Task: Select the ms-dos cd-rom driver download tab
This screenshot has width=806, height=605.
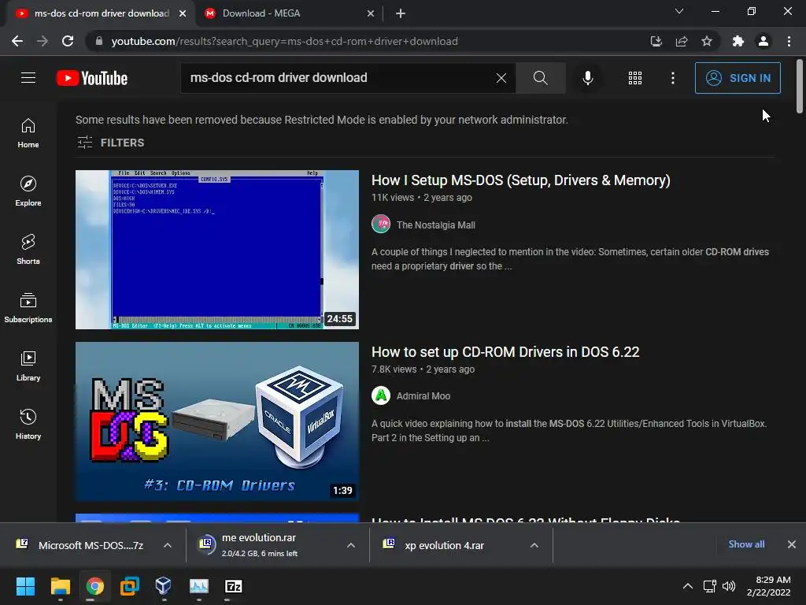Action: 102,13
